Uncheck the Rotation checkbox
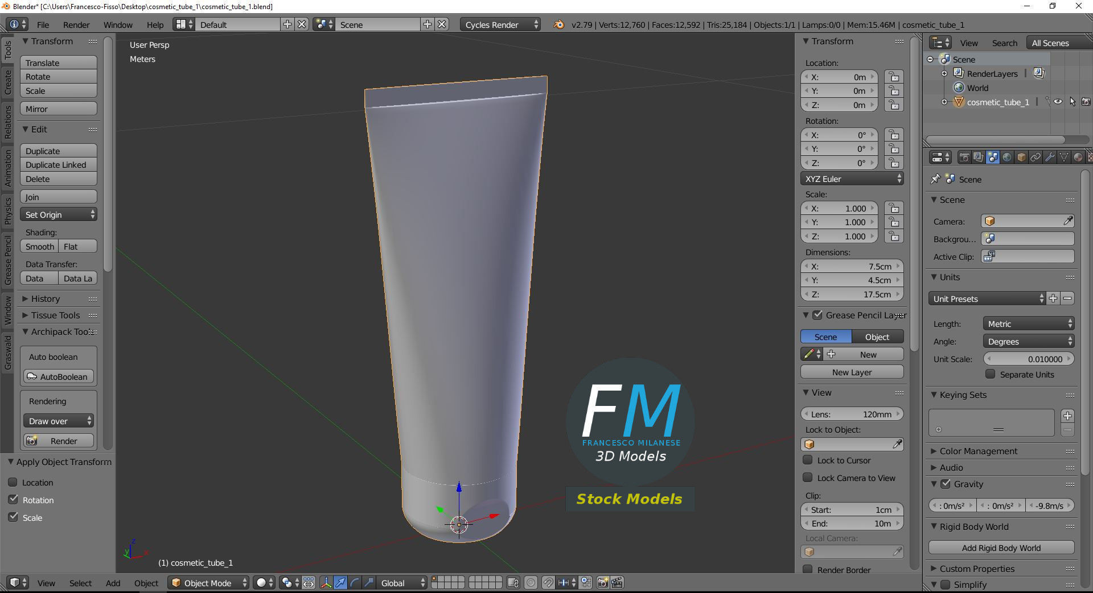The height and width of the screenshot is (593, 1093). pos(13,500)
